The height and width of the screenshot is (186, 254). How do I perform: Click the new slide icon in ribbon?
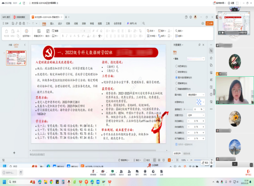click(x=39, y=31)
